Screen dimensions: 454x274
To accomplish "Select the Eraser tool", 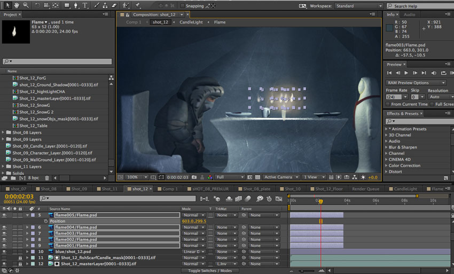I will click(x=114, y=5).
